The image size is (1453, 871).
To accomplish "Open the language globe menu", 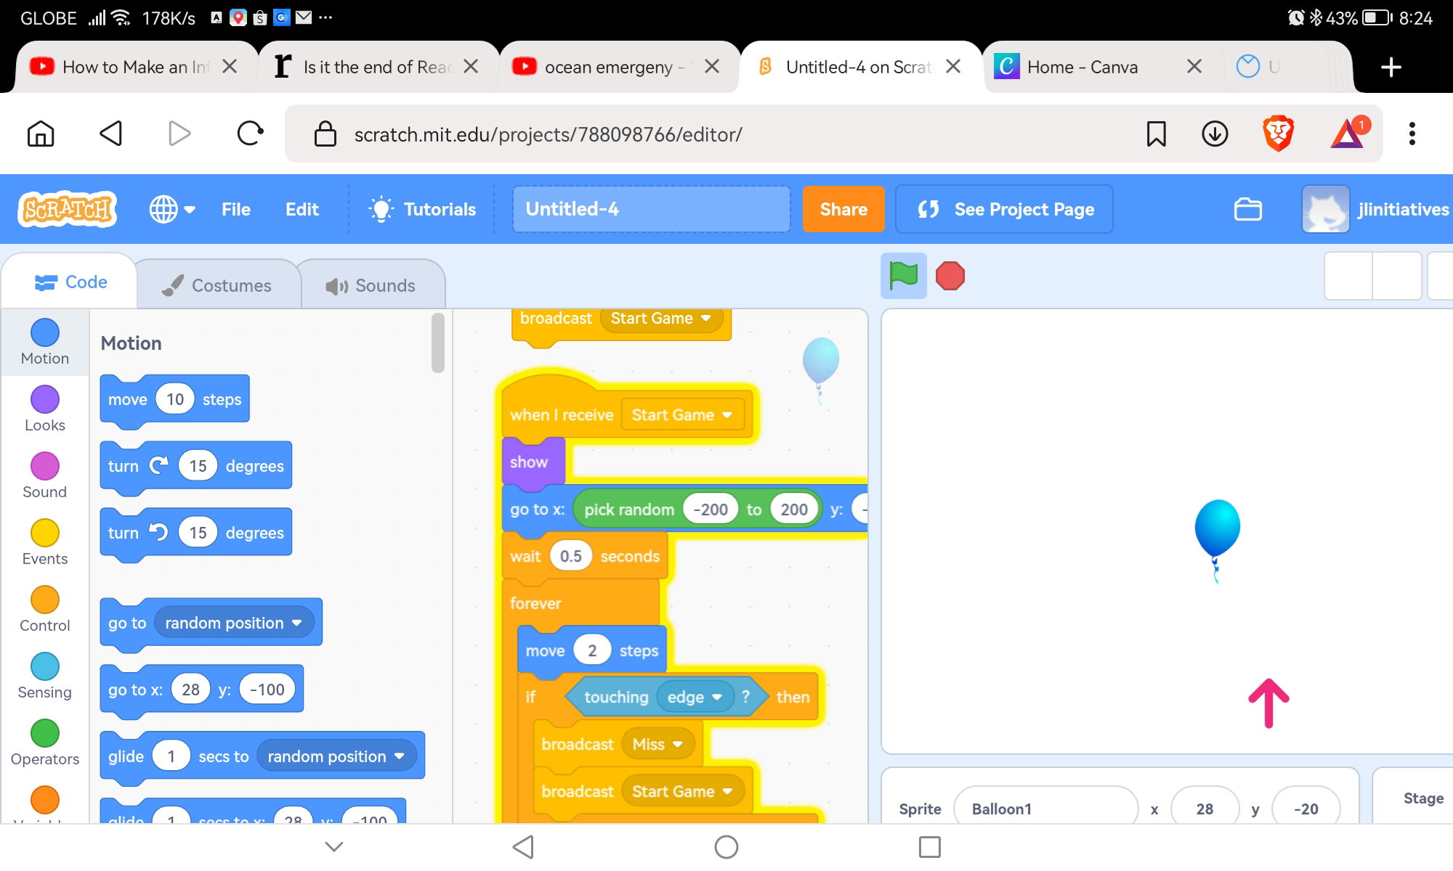I will click(x=172, y=209).
